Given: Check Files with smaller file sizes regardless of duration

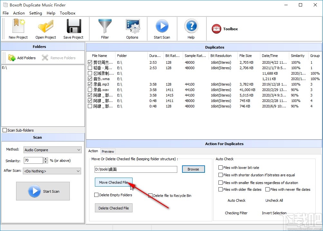Looking at the screenshot, I should [x=220, y=182].
